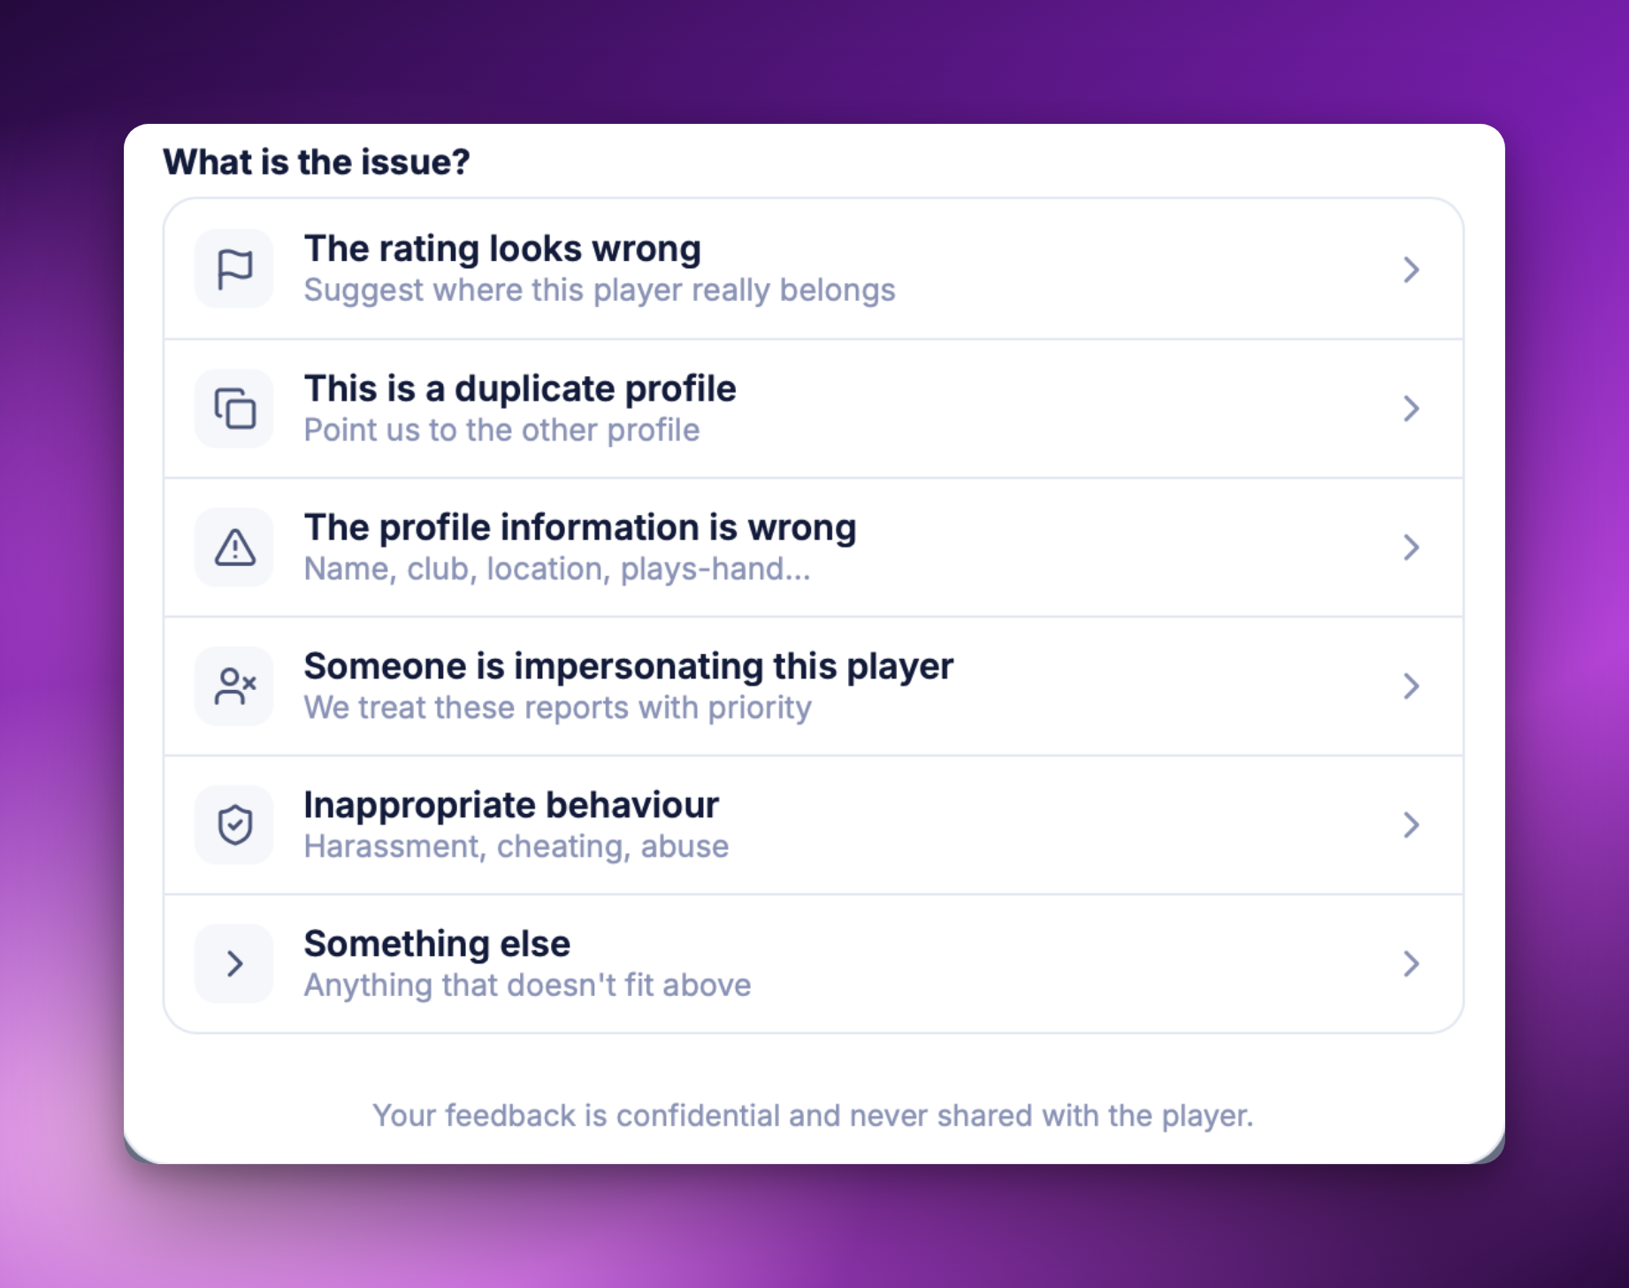Click the shield checkmark icon
The image size is (1629, 1288).
234,824
